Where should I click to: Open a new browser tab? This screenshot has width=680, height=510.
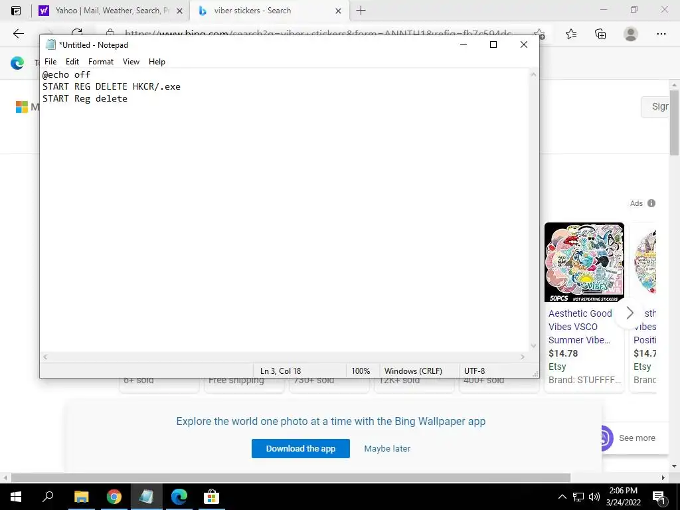pos(361,11)
